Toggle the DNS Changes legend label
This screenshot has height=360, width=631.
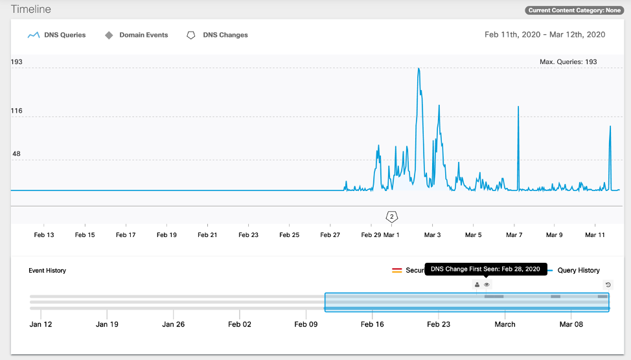225,35
